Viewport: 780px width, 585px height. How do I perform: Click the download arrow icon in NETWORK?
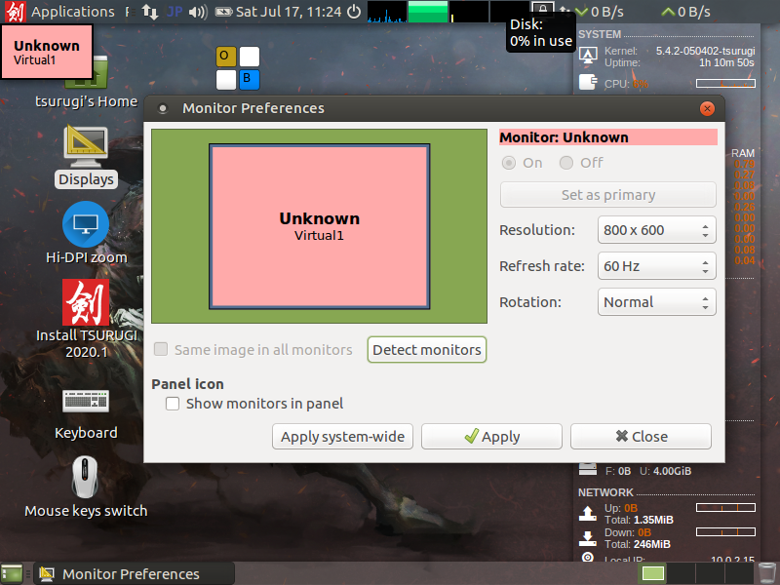(588, 538)
